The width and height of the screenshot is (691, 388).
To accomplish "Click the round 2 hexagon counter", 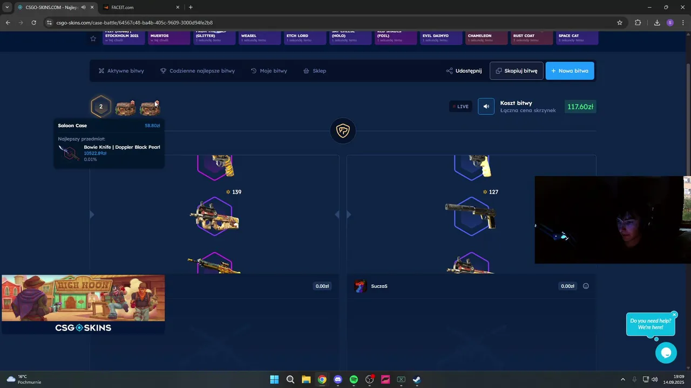I will 100,107.
